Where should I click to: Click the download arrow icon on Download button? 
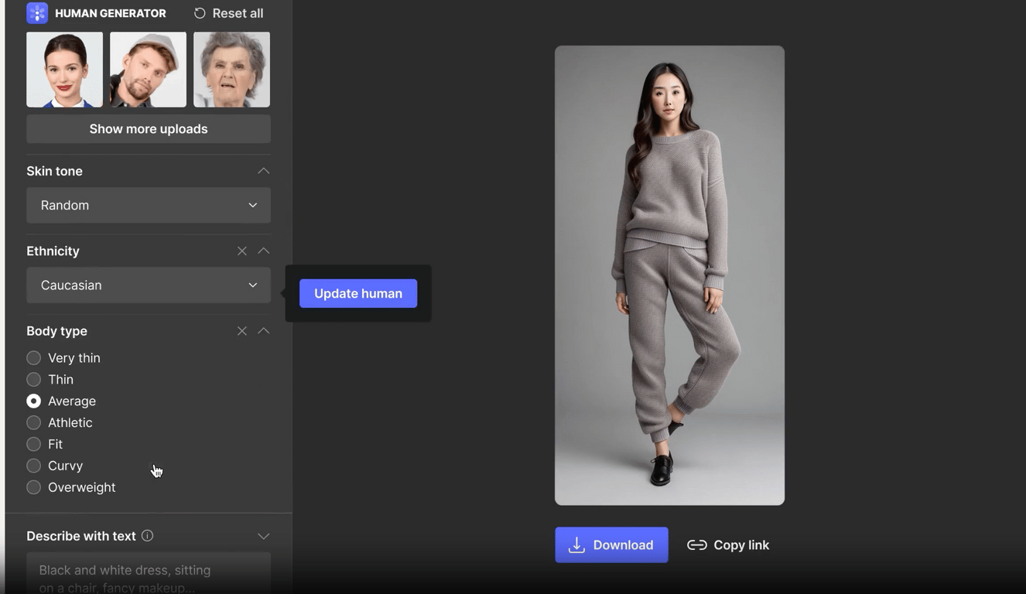coord(576,544)
